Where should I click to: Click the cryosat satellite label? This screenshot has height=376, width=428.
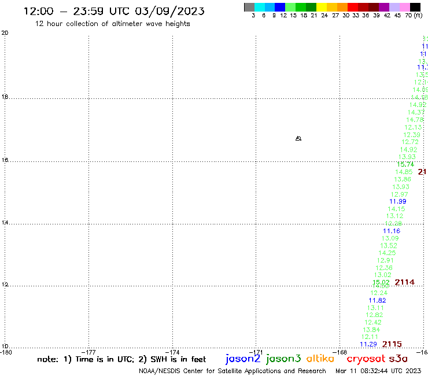click(366, 359)
